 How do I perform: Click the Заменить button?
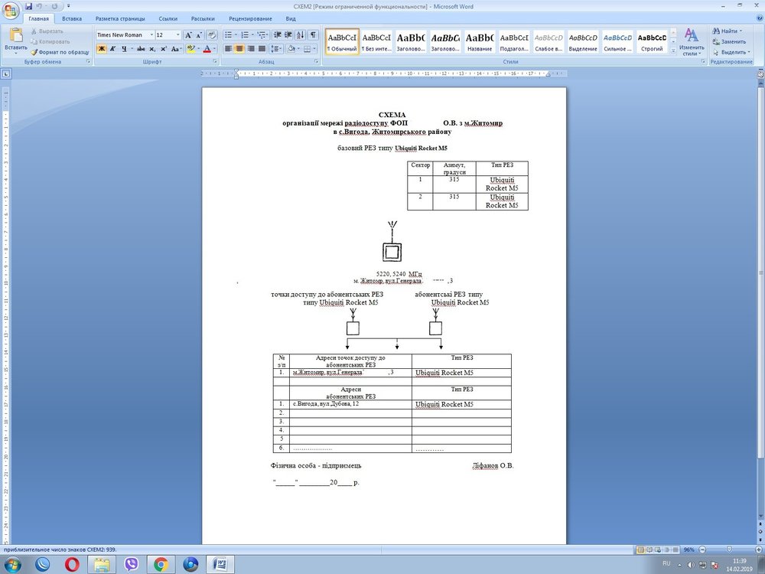(x=732, y=42)
